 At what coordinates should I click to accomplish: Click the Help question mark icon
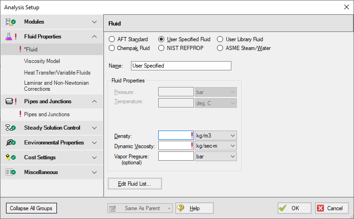pyautogui.click(x=181, y=208)
